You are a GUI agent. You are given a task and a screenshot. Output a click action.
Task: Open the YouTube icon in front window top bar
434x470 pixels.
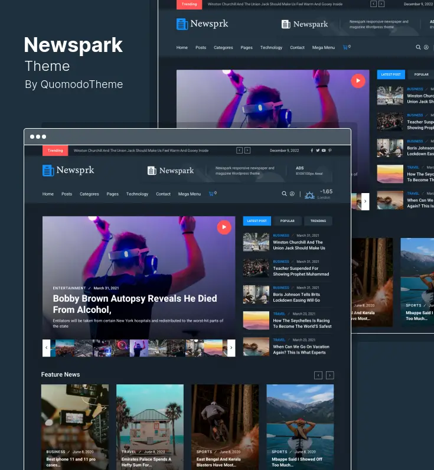click(x=324, y=151)
